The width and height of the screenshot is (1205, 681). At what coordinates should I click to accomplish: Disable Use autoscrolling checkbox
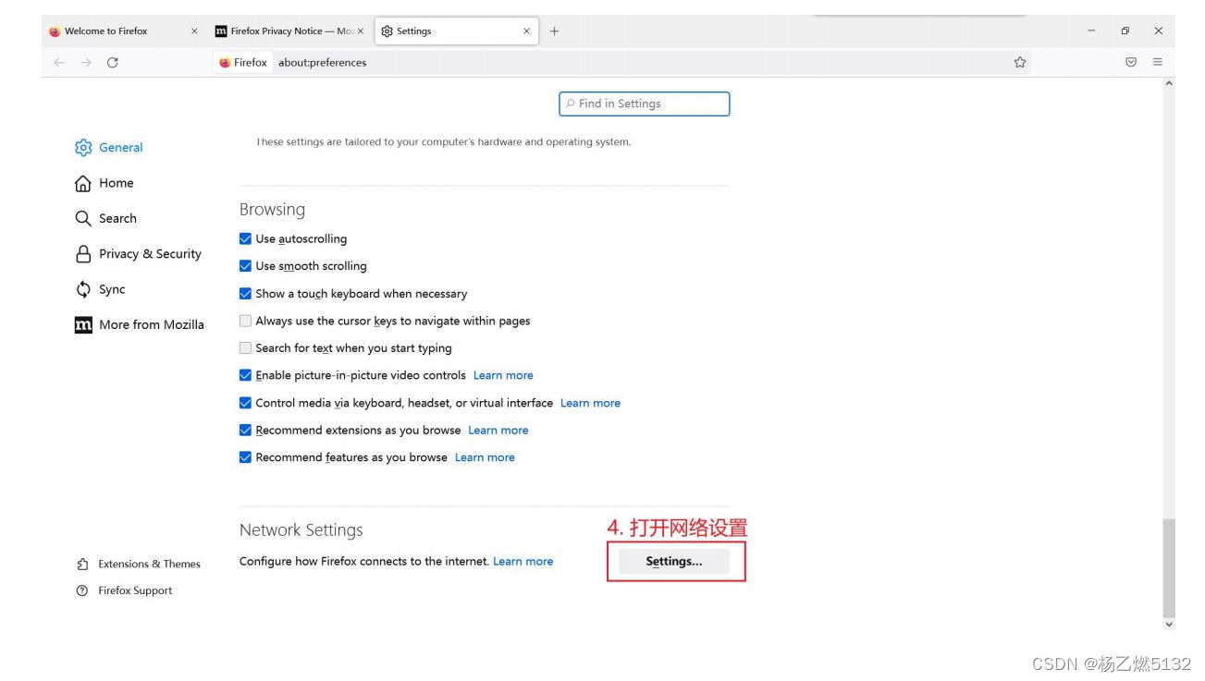pyautogui.click(x=245, y=238)
